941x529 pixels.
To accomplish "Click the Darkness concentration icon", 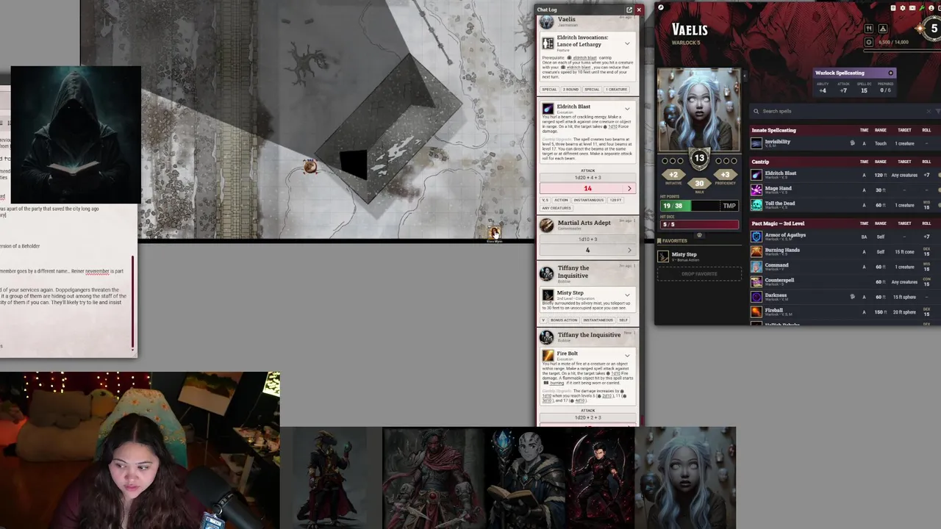I will [853, 297].
